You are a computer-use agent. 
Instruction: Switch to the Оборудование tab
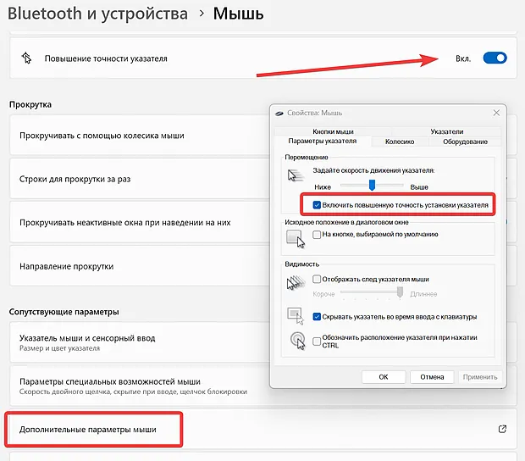[465, 142]
